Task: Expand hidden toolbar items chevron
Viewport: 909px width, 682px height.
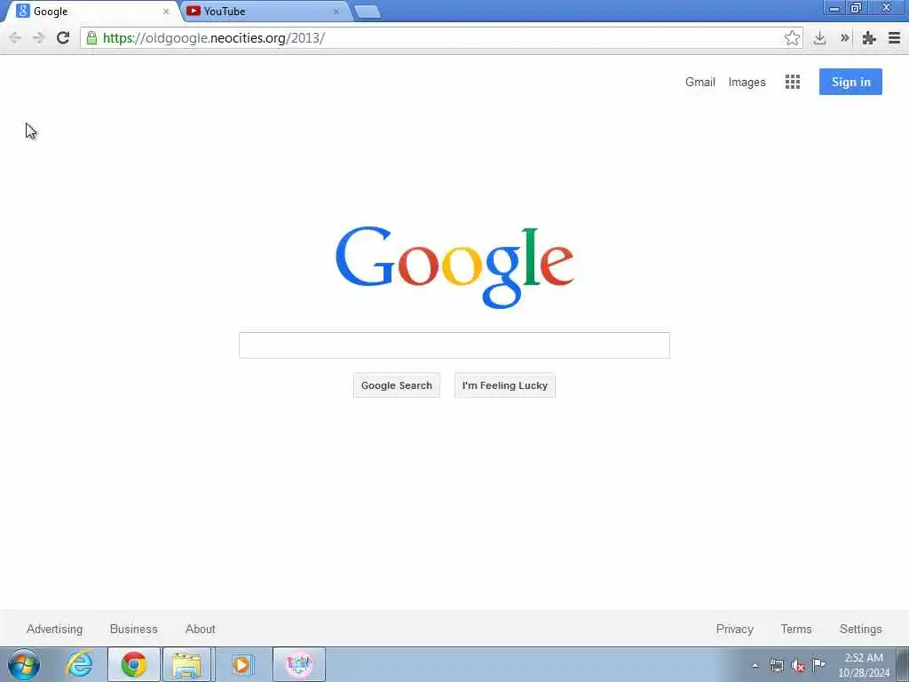Action: [845, 38]
